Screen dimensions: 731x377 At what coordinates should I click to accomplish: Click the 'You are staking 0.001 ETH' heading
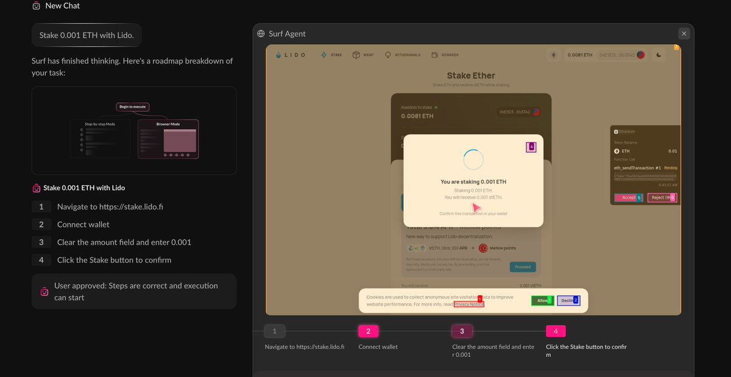click(473, 181)
